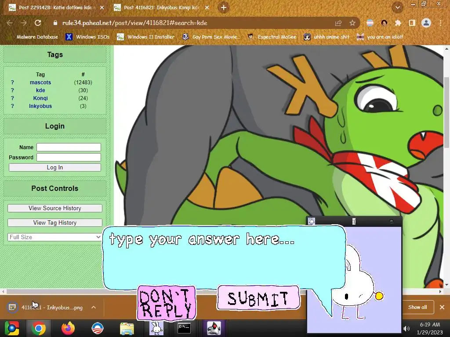Go back with the browser back arrow
This screenshot has height=337, width=450.
click(10, 23)
